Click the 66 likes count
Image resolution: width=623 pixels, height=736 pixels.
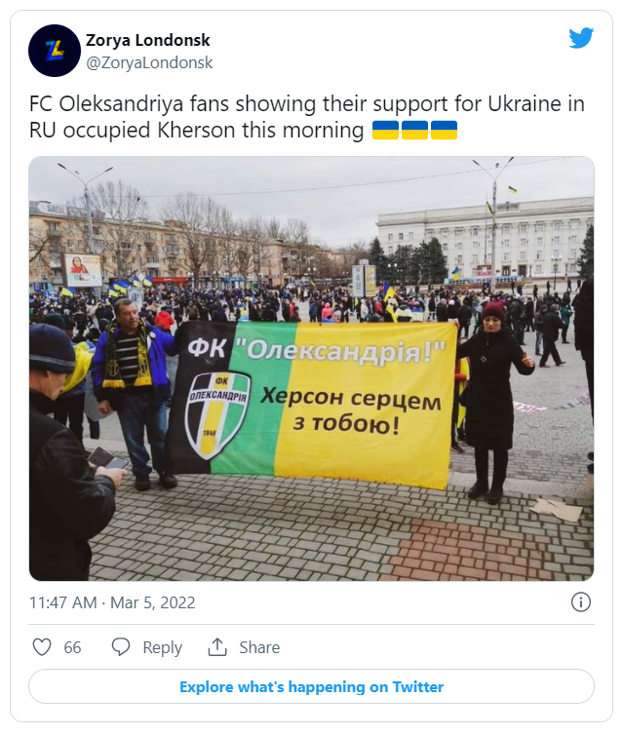point(72,647)
